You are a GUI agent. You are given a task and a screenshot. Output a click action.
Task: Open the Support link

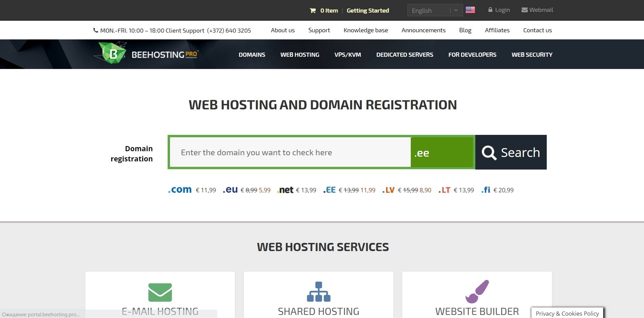[x=319, y=30]
